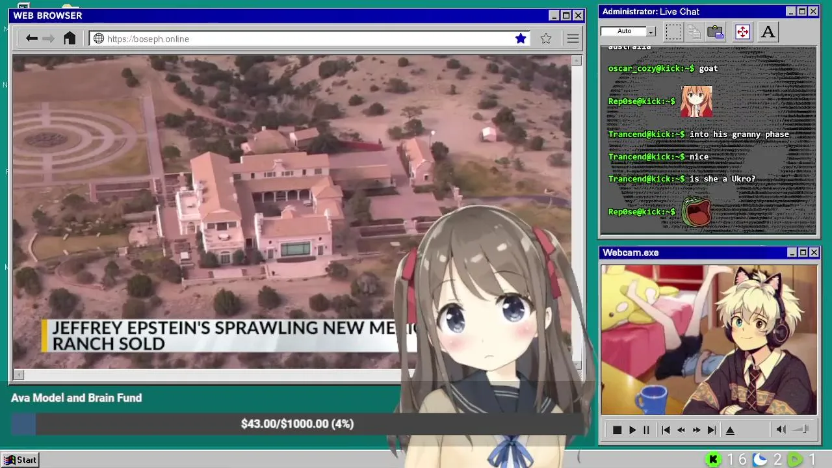Screen dimensions: 832x468
Task: Click chat message 'is she a Ukro?'
Action: [x=723, y=179]
